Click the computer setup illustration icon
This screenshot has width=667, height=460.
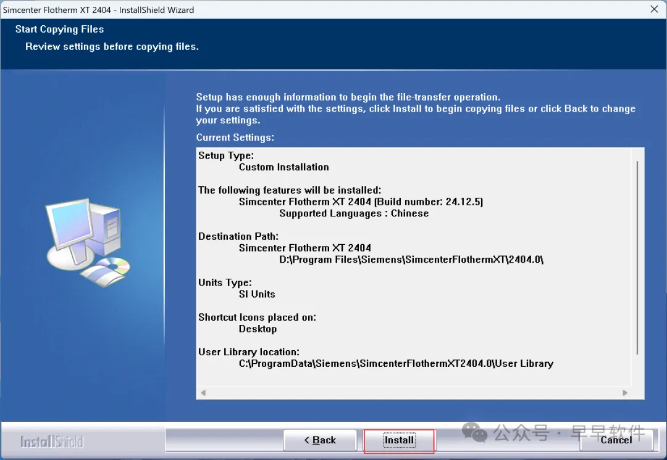click(x=88, y=242)
